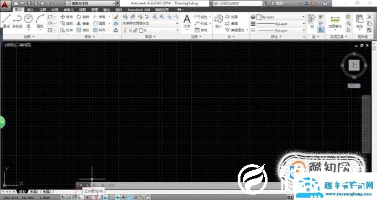Choose the Mirror (镜像) tool
The width and height of the screenshot is (377, 200).
coord(83,23)
